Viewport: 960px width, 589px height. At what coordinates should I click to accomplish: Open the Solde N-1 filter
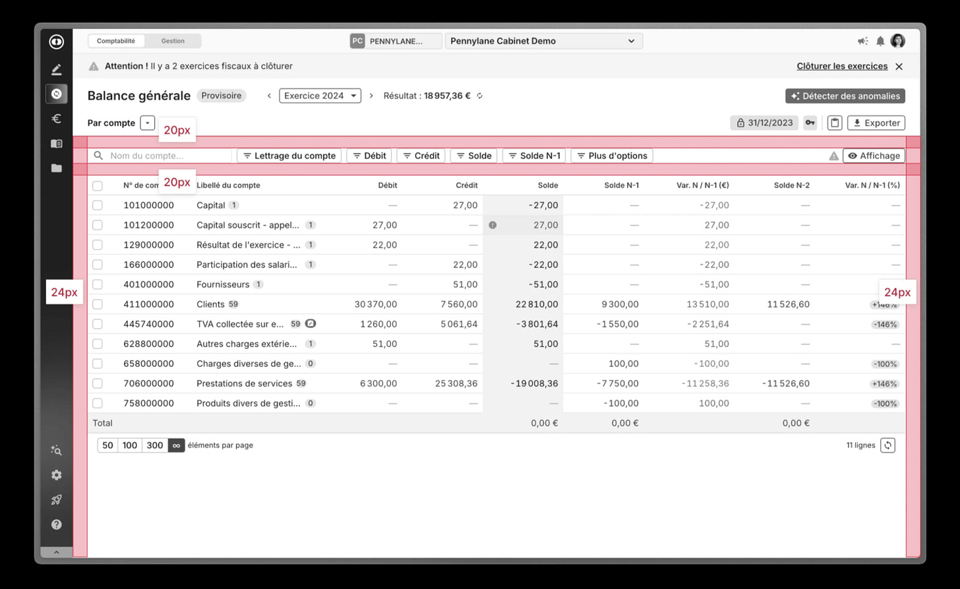534,156
